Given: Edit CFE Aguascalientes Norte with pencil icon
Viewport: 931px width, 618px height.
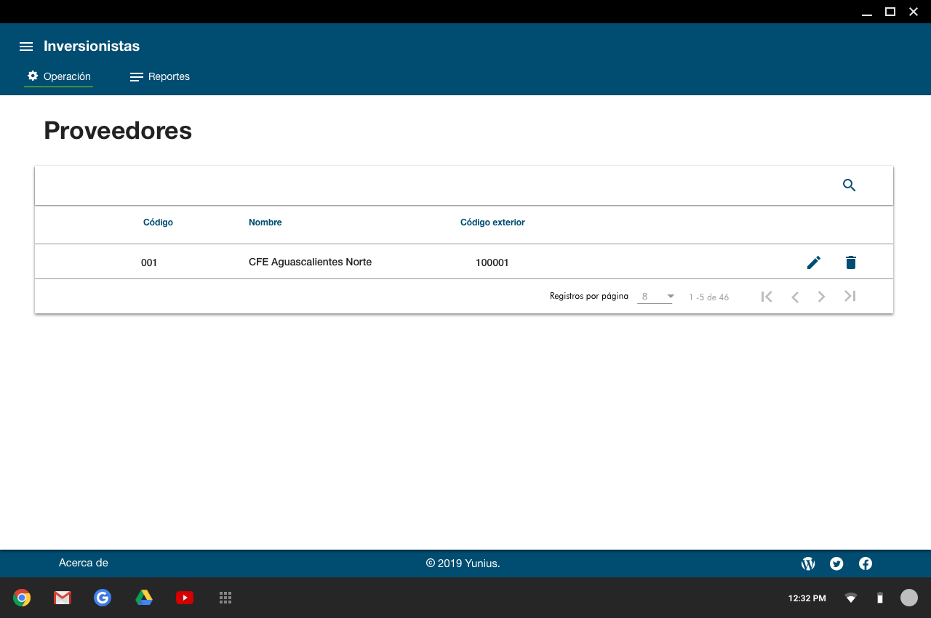Looking at the screenshot, I should 814,262.
